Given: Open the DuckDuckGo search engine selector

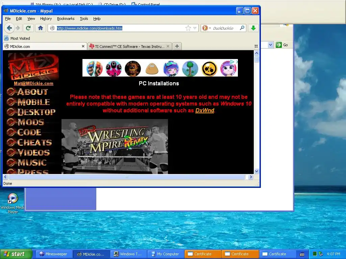Looking at the screenshot, I should 206,28.
